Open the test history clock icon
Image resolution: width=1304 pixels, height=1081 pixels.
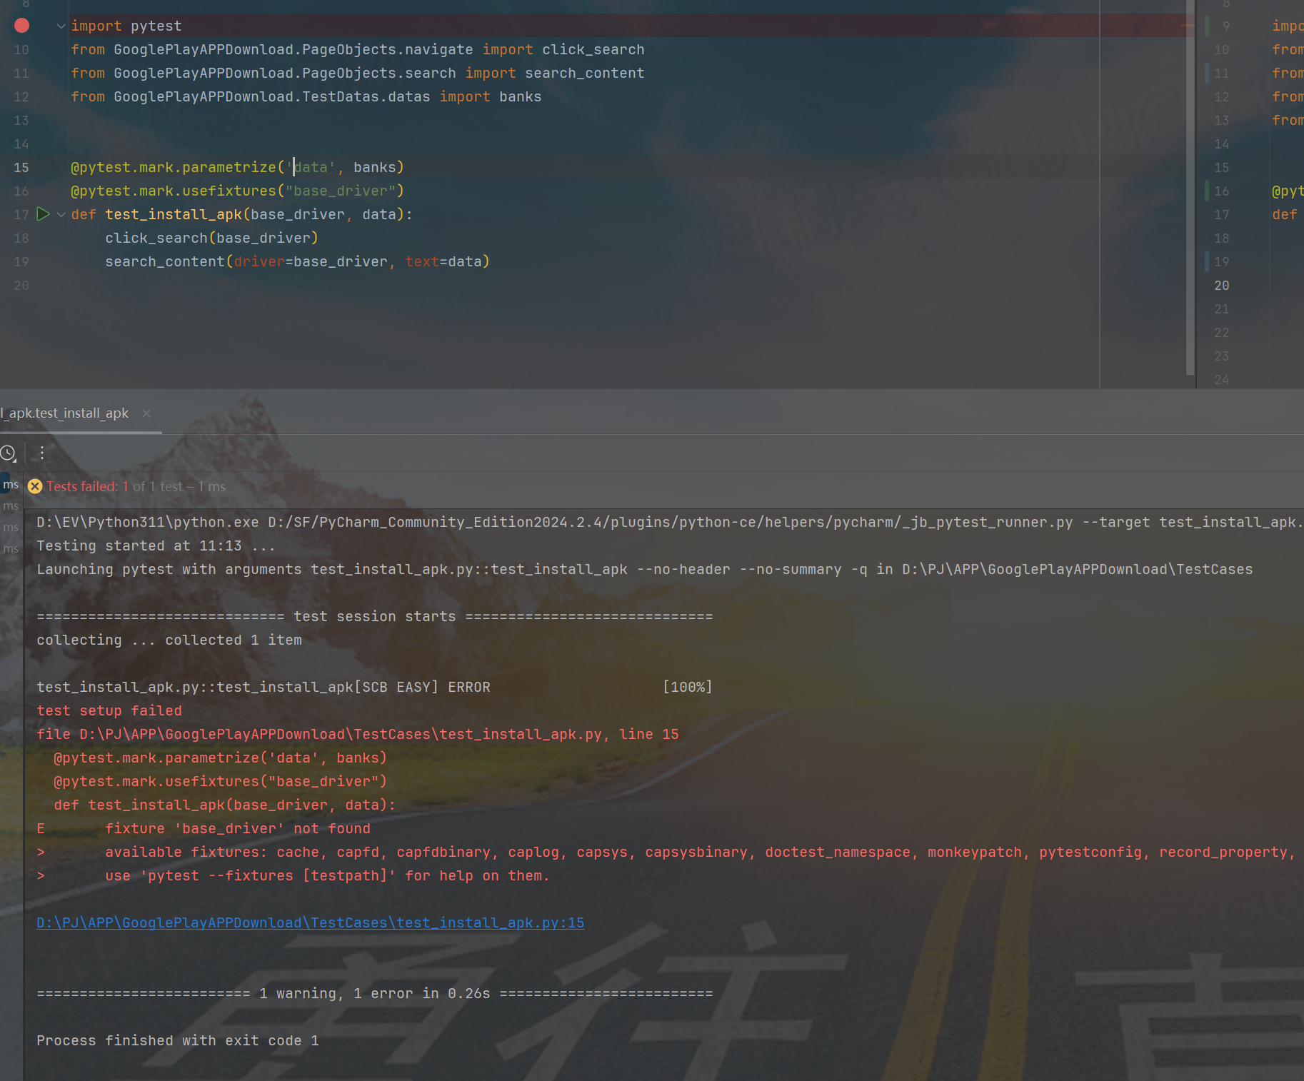point(8,453)
